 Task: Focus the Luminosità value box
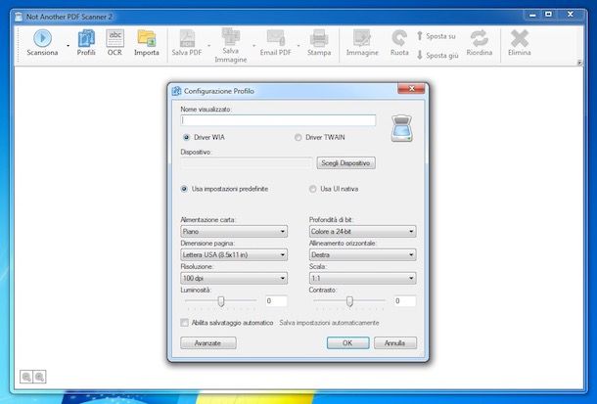click(276, 301)
